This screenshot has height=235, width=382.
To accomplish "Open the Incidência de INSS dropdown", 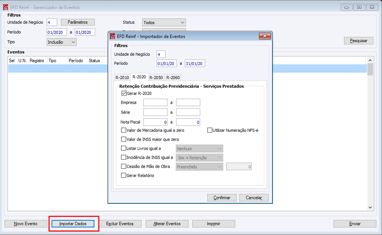I will coord(199,158).
